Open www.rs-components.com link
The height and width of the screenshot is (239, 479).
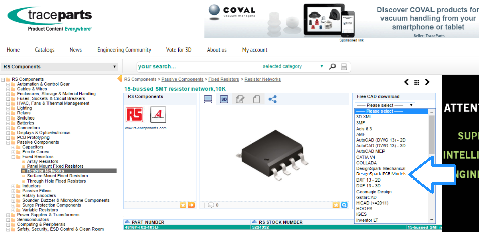point(146,128)
